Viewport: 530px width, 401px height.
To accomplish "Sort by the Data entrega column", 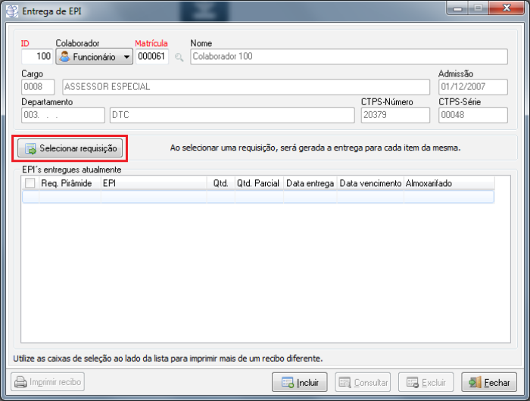I will coord(310,183).
